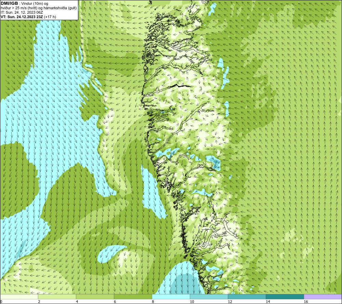This screenshot has height=304, width=342.
Task: Click the scale label "0"
Action: pos(1,302)
